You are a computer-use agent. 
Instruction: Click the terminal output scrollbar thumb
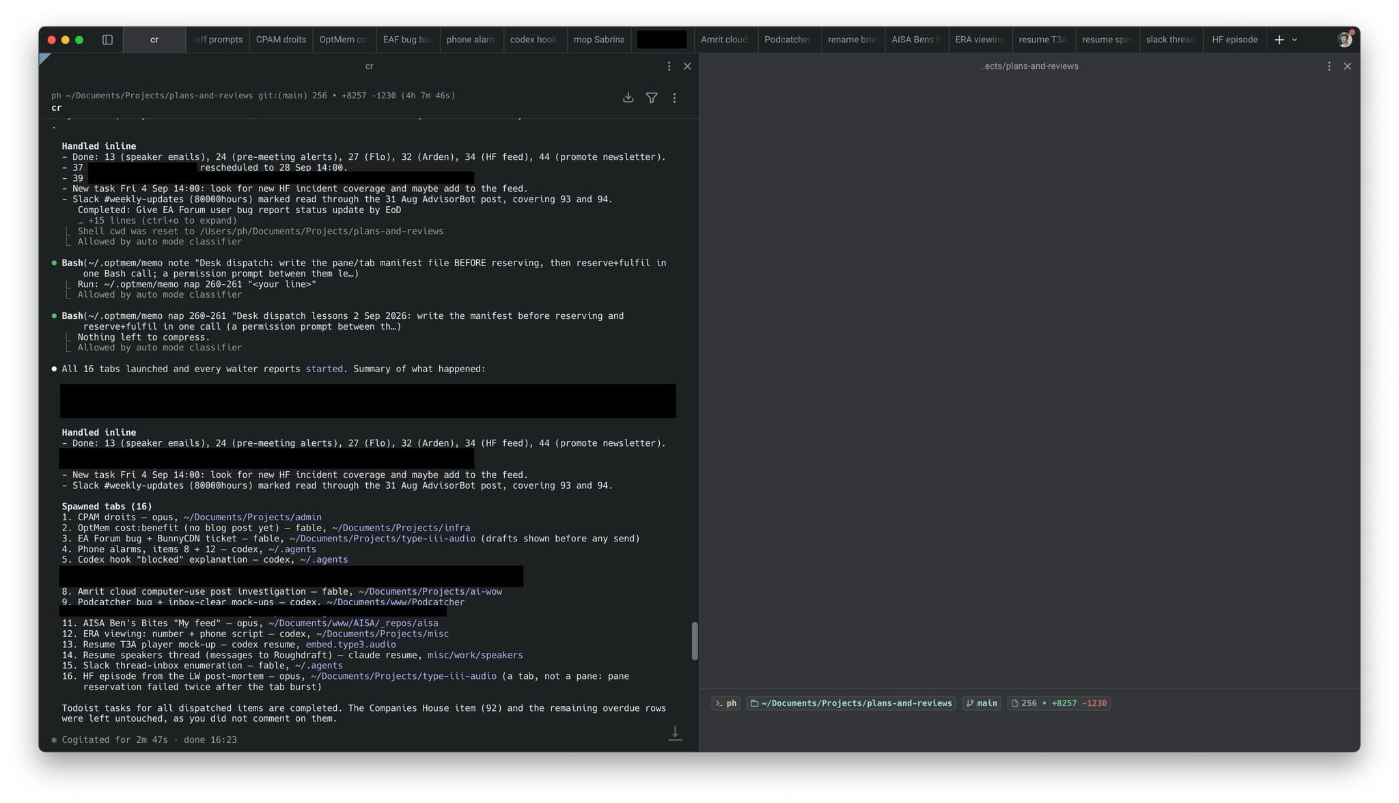pyautogui.click(x=695, y=640)
